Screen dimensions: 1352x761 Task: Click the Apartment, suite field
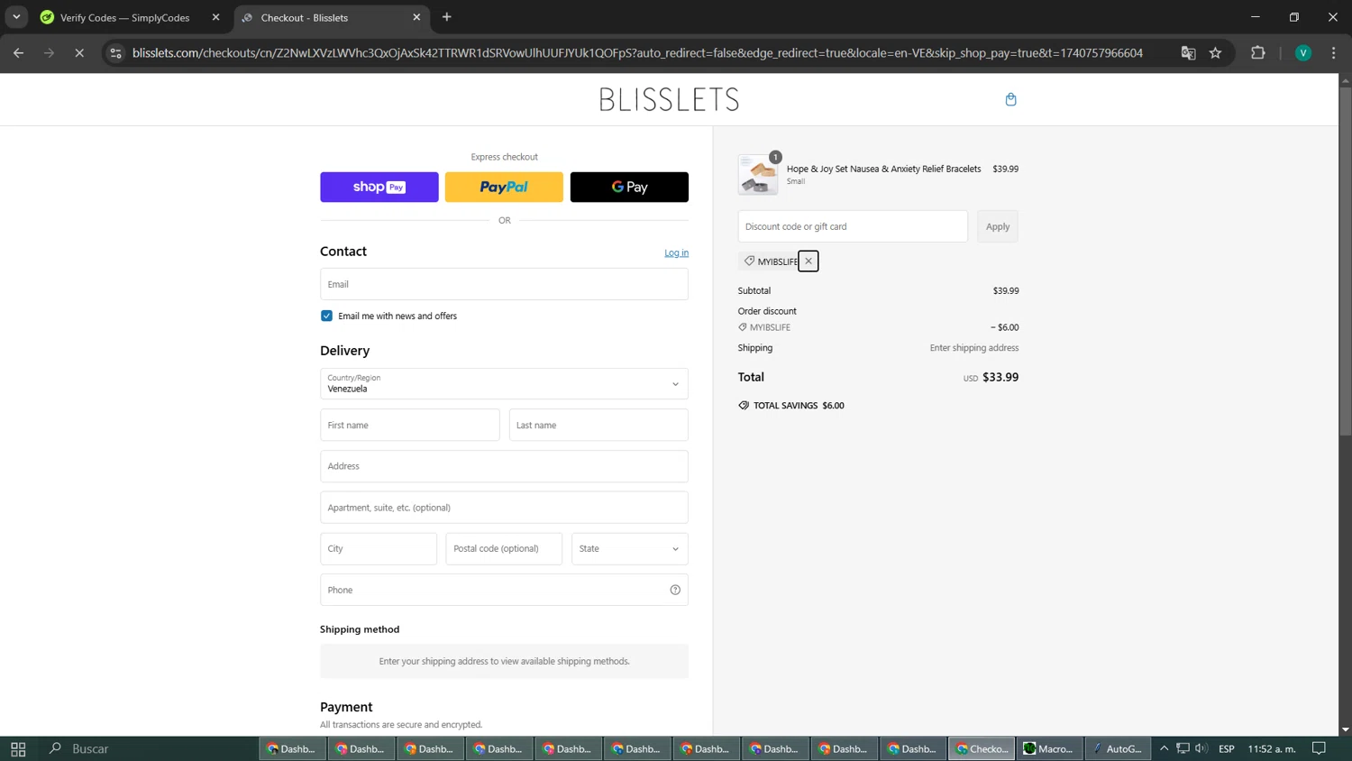click(504, 508)
